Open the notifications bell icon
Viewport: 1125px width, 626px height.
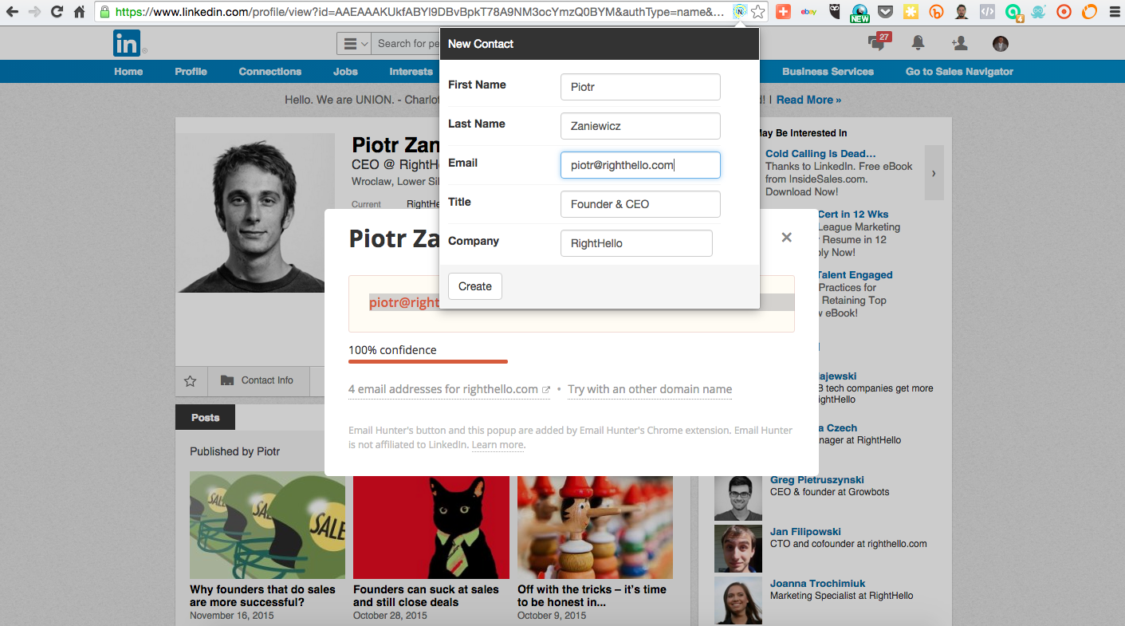[918, 43]
